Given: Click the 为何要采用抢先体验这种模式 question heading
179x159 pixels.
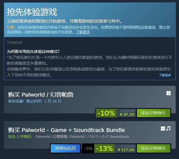Looking at the screenshot, I should (x=33, y=52).
